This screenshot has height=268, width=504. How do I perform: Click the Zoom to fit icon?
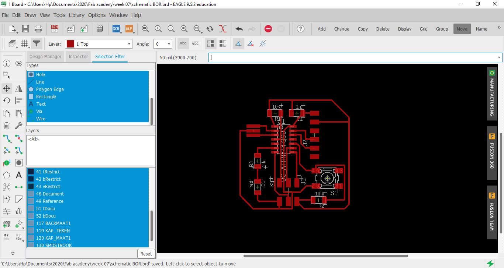145,29
